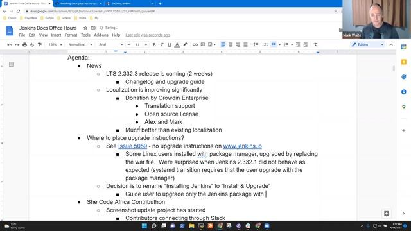Insert a checklist from the toolbar
The height and width of the screenshot is (231, 411).
266,44
